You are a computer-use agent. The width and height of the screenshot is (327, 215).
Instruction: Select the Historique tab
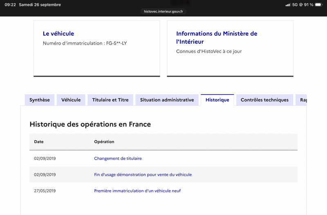point(217,100)
